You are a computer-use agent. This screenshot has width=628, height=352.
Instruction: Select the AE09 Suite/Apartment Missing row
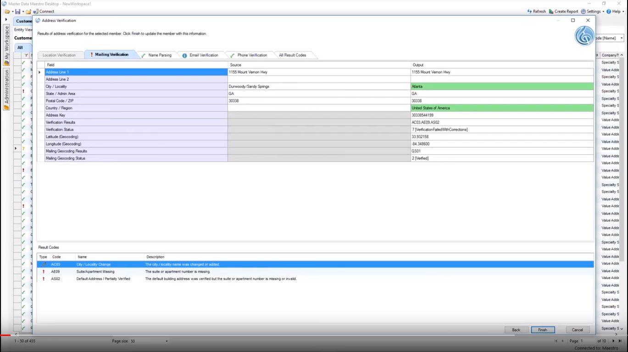click(316, 272)
